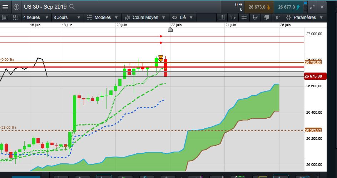
Task: Click the 26 263,53 Fibonacci price label
Action: click(313, 130)
